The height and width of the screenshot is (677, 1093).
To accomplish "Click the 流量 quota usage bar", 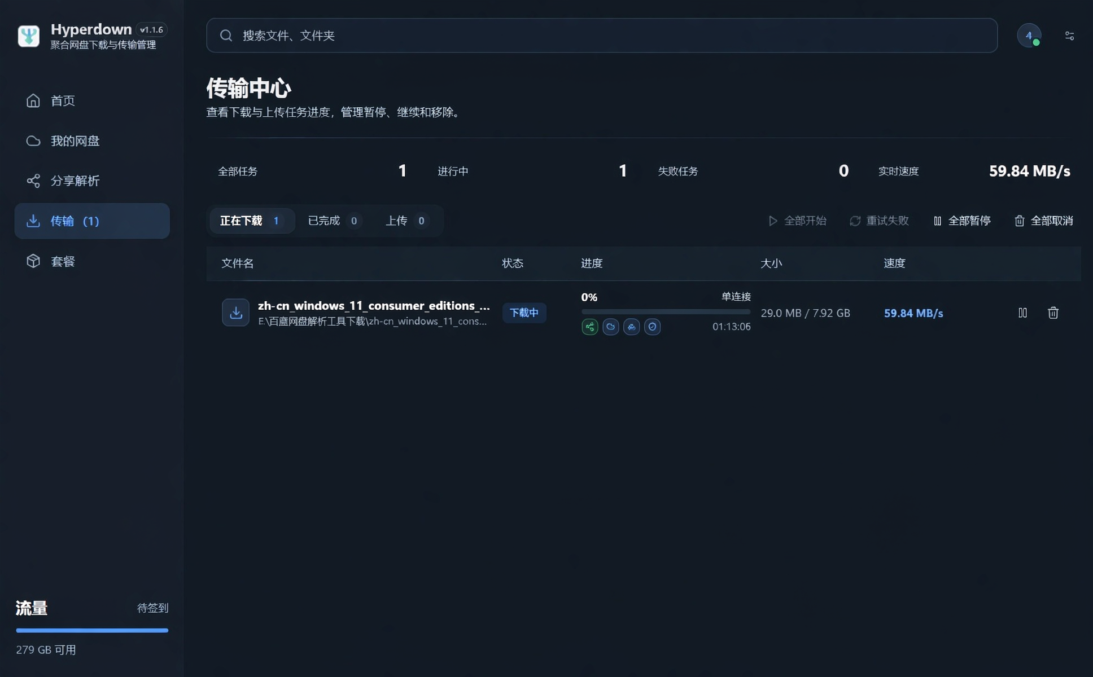I will tap(92, 630).
